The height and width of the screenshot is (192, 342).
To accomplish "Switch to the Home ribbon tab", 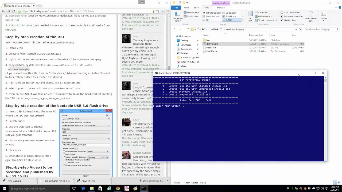I will (186, 7).
